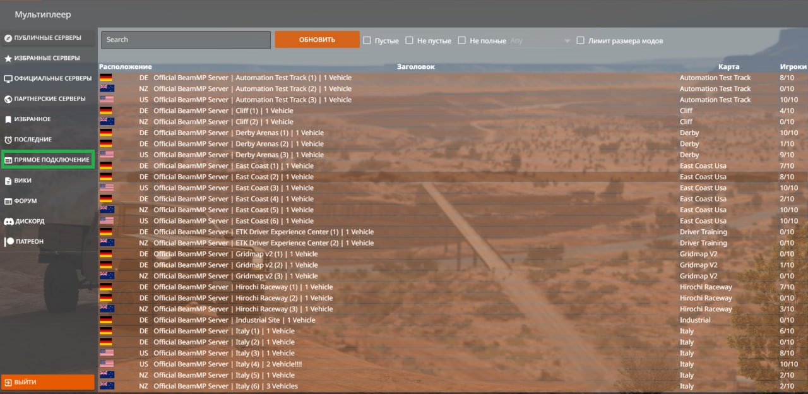
Task: Click German flag on the Industrial Site row
Action: point(106,320)
